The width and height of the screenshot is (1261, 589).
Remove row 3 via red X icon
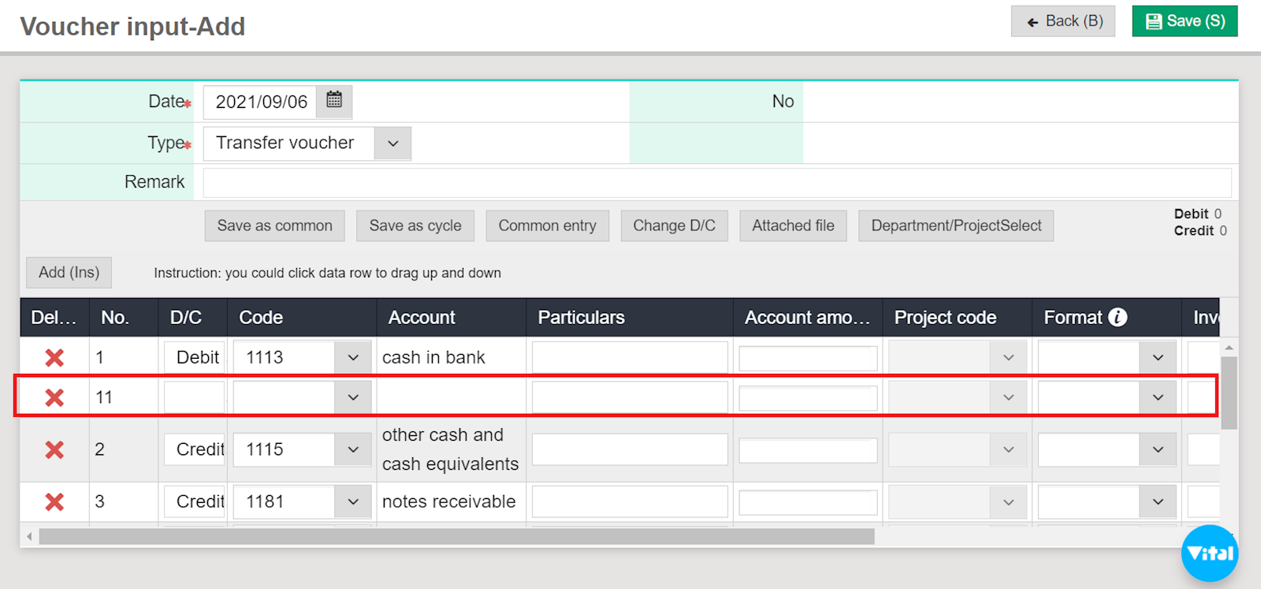pyautogui.click(x=54, y=502)
